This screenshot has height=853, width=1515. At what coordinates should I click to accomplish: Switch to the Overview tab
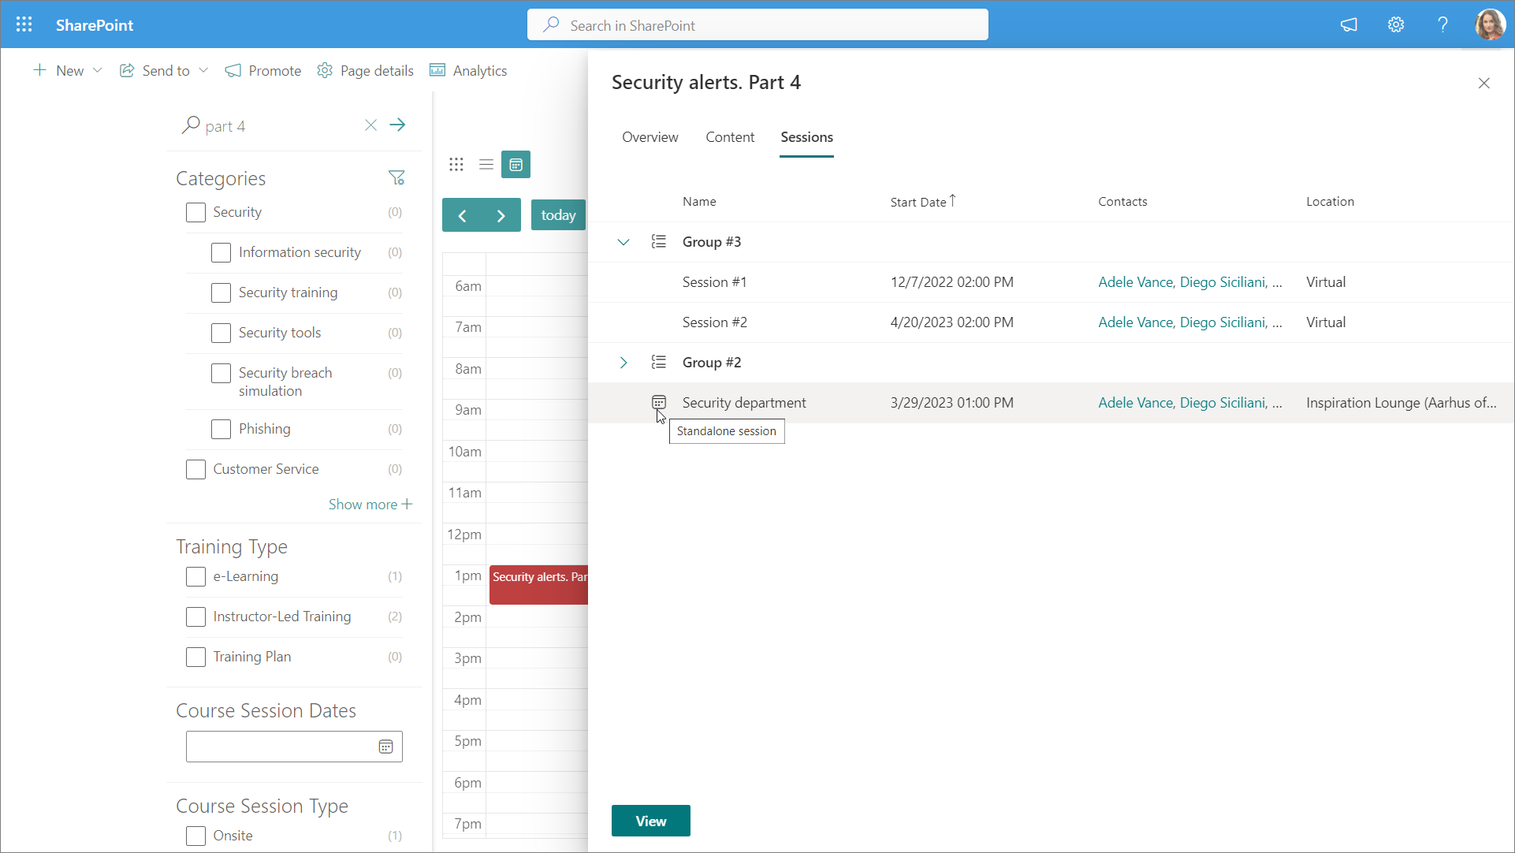650,137
